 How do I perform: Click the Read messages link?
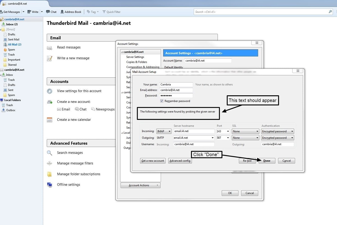pyautogui.click(x=69, y=47)
